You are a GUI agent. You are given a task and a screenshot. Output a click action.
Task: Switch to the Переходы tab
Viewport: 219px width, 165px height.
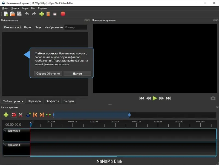coord(34,101)
